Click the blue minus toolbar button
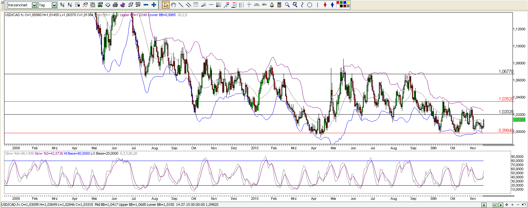Image resolution: width=528 pixels, height=208 pixels. (146, 5)
